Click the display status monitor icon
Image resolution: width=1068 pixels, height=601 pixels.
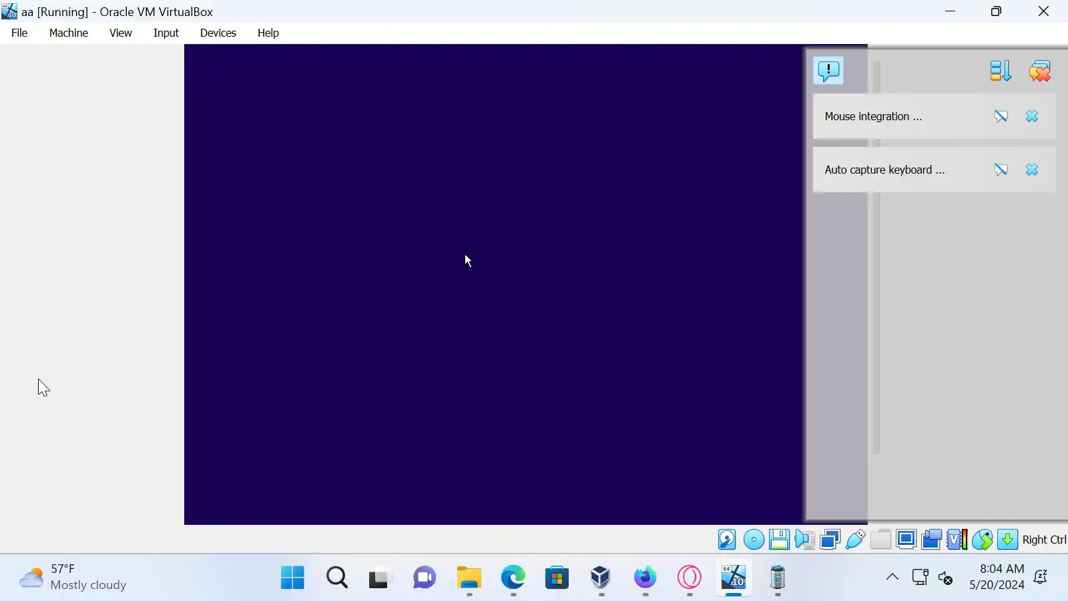pos(906,540)
